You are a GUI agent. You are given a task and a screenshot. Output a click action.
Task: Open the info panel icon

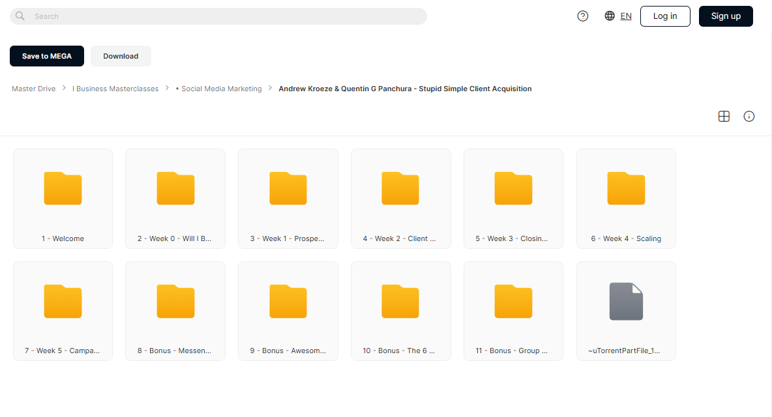point(749,117)
